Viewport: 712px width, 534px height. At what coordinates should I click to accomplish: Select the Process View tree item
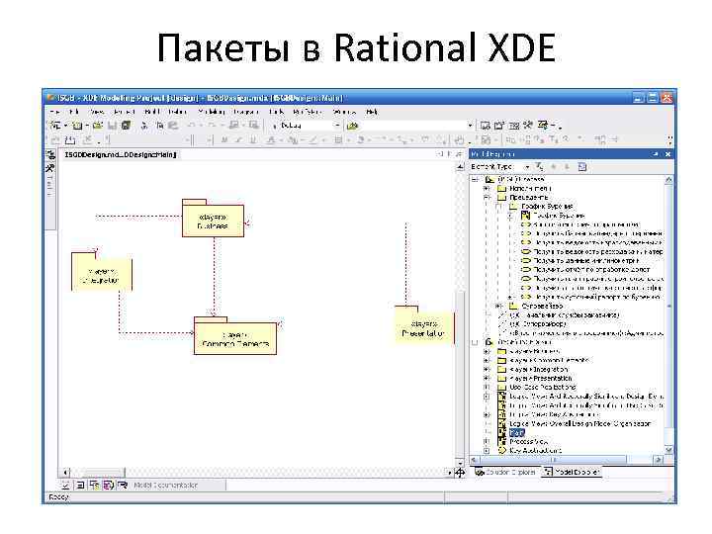(x=528, y=441)
